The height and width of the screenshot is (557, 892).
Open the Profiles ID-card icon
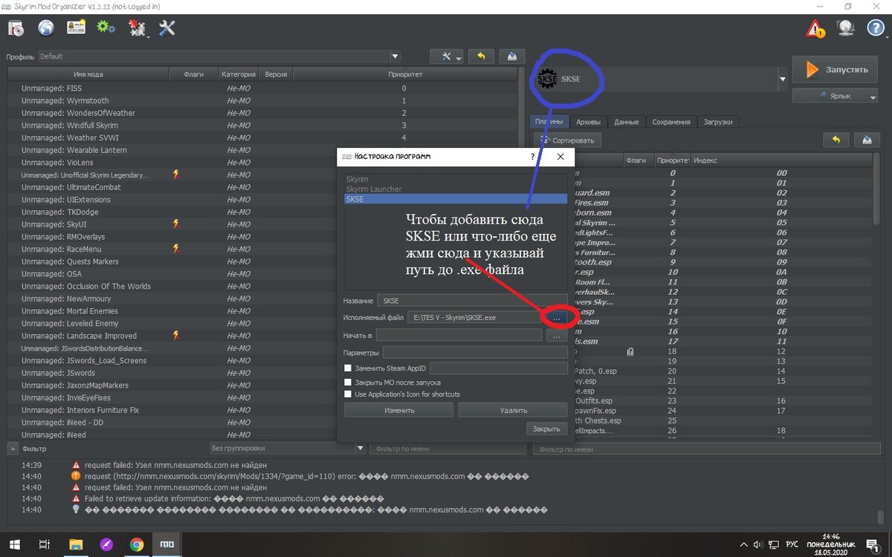tap(75, 28)
